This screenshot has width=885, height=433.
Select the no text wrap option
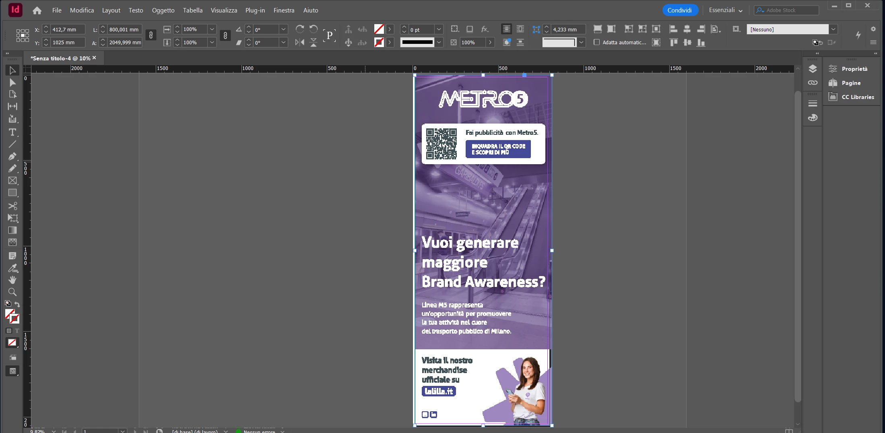click(507, 29)
